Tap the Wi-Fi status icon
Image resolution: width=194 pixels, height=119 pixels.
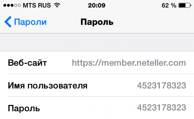tap(57, 5)
